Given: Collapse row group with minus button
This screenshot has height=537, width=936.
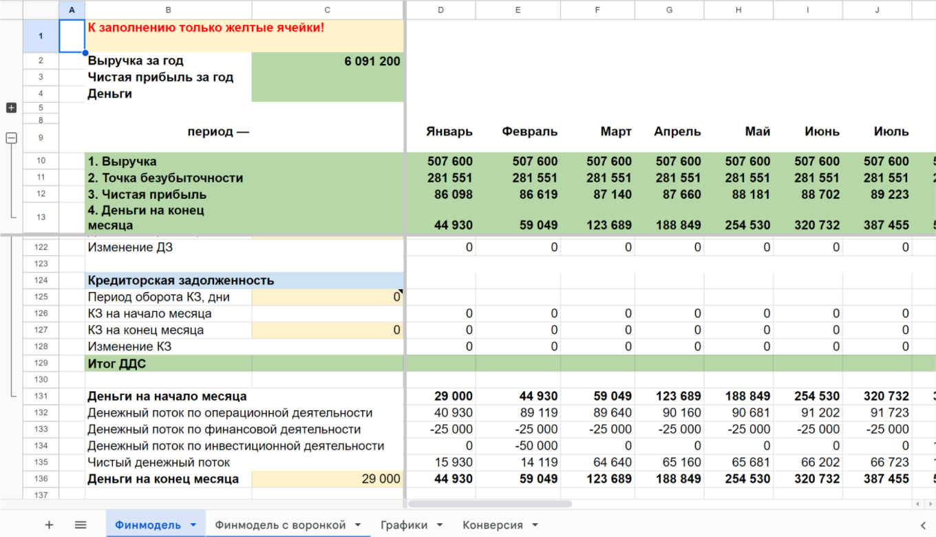Looking at the screenshot, I should [x=11, y=138].
